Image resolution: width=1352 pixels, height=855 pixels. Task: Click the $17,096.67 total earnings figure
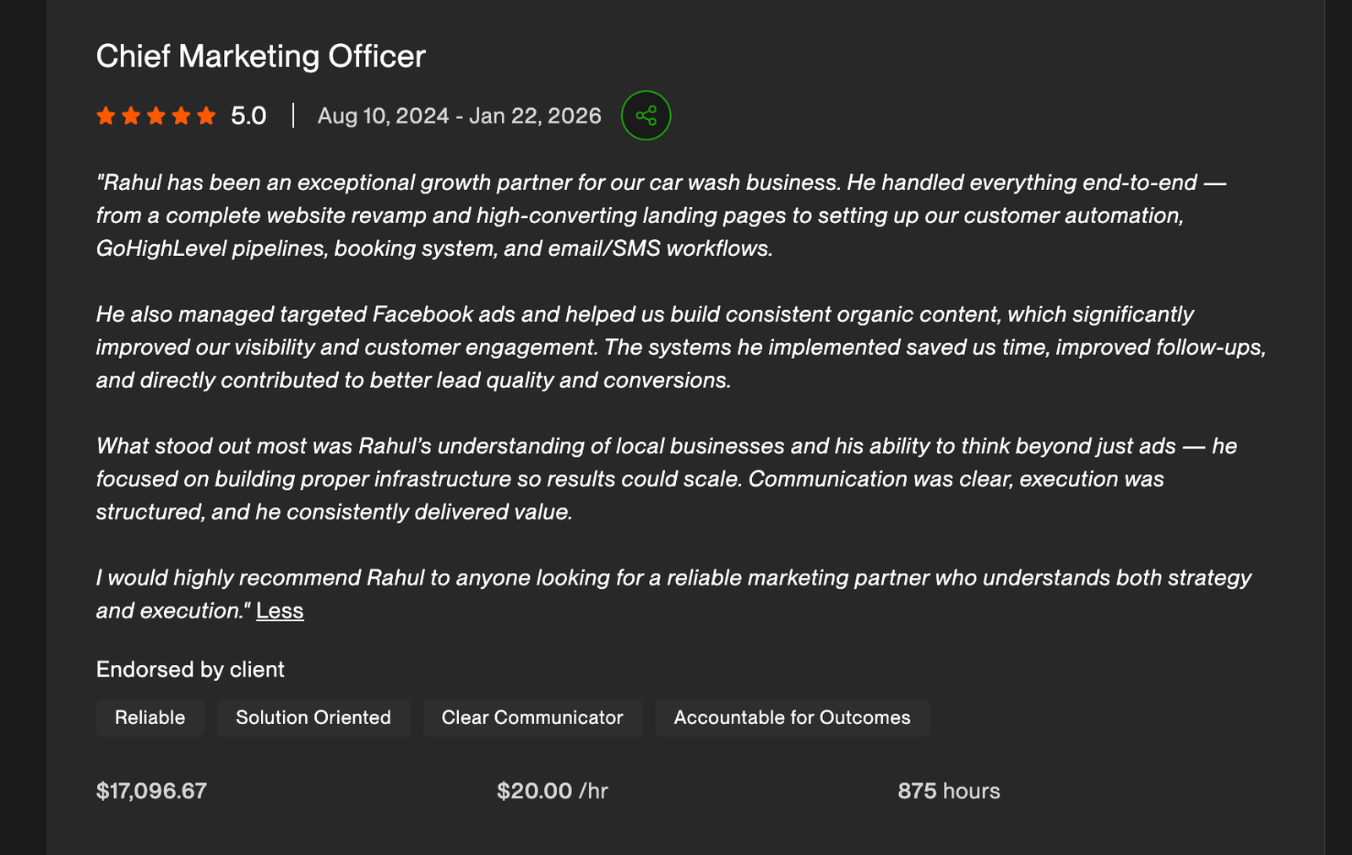[151, 791]
